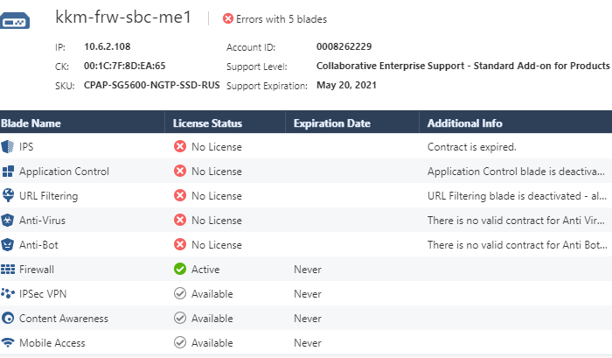Select the Content Awareness circle icon

click(8, 318)
